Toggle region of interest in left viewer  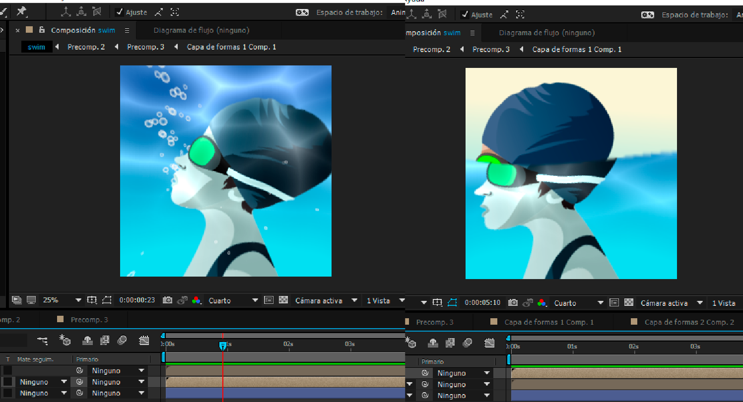click(x=269, y=300)
